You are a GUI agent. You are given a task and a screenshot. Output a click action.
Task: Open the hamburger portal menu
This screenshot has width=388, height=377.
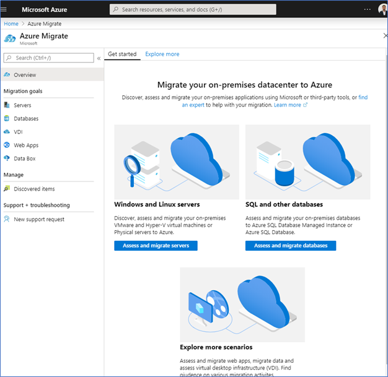(4, 10)
